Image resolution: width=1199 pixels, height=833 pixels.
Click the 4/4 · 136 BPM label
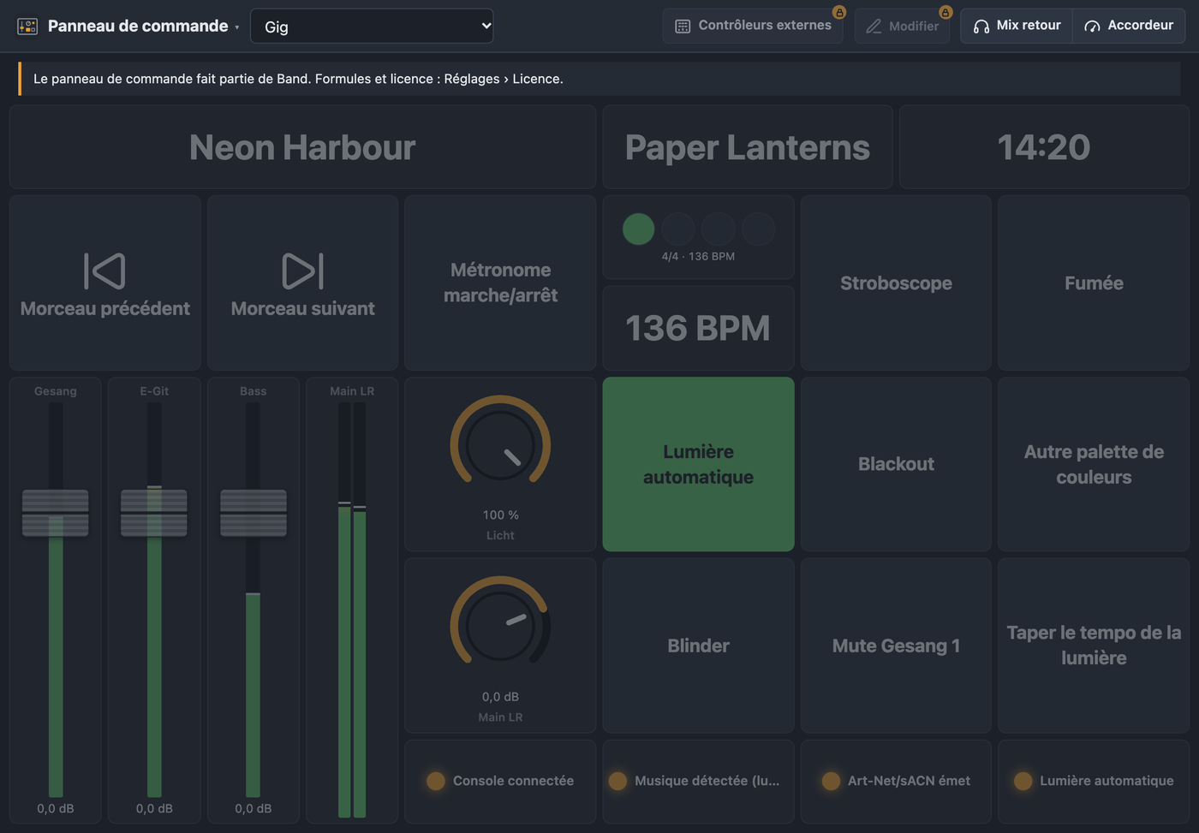pyautogui.click(x=698, y=256)
